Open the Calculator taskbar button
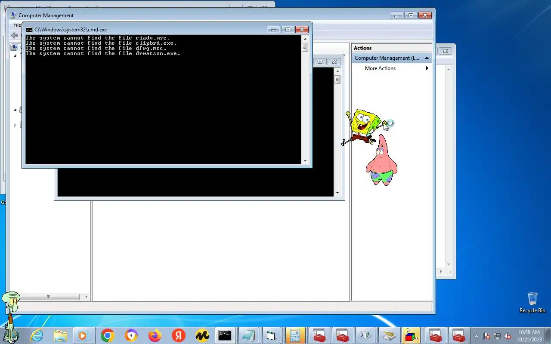Image resolution: width=551 pixels, height=344 pixels. [x=295, y=335]
